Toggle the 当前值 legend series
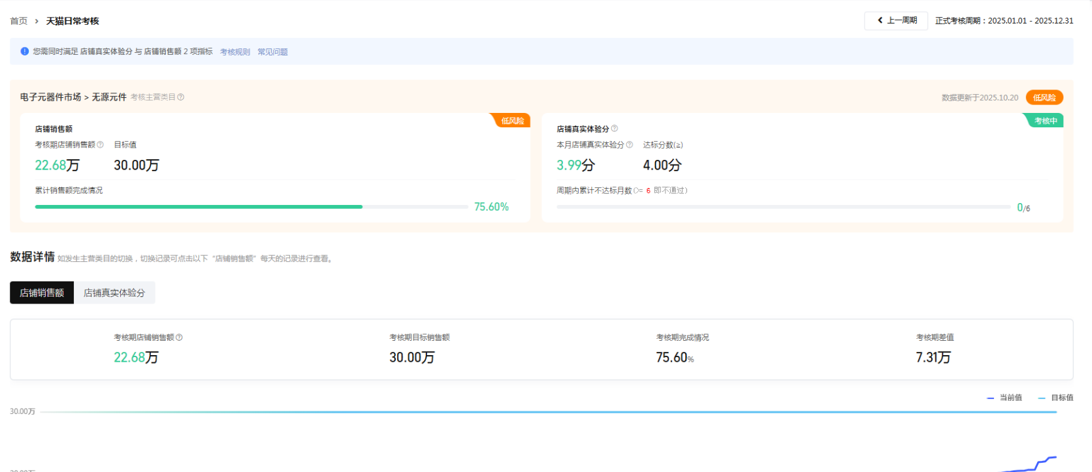 (x=1005, y=398)
